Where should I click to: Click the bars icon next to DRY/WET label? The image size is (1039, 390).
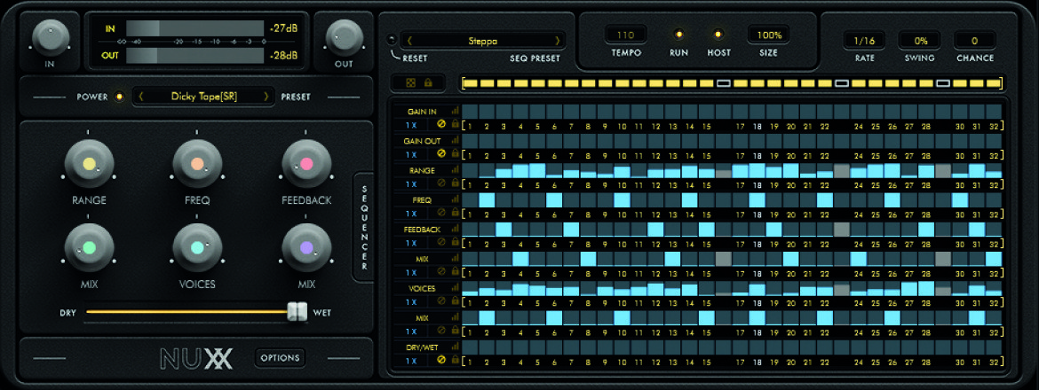point(456,347)
